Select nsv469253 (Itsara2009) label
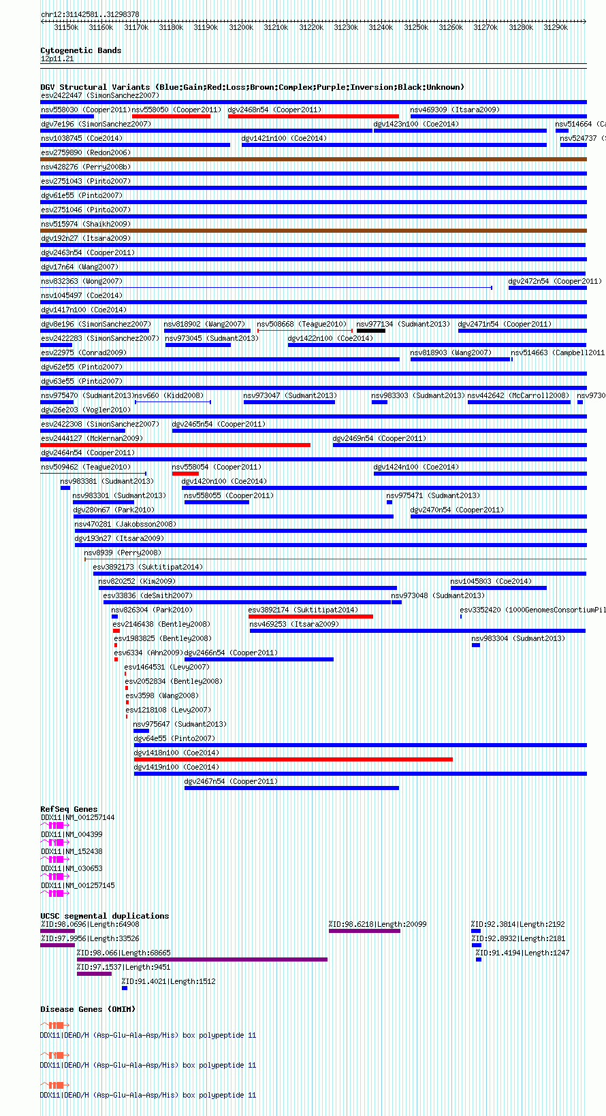This screenshot has width=606, height=1116. (294, 624)
